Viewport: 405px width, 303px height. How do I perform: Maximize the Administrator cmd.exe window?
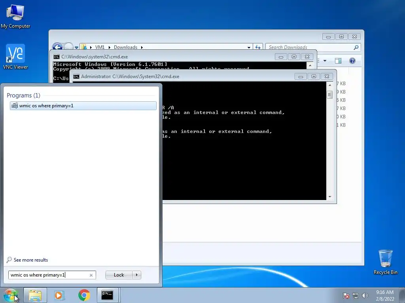(314, 76)
